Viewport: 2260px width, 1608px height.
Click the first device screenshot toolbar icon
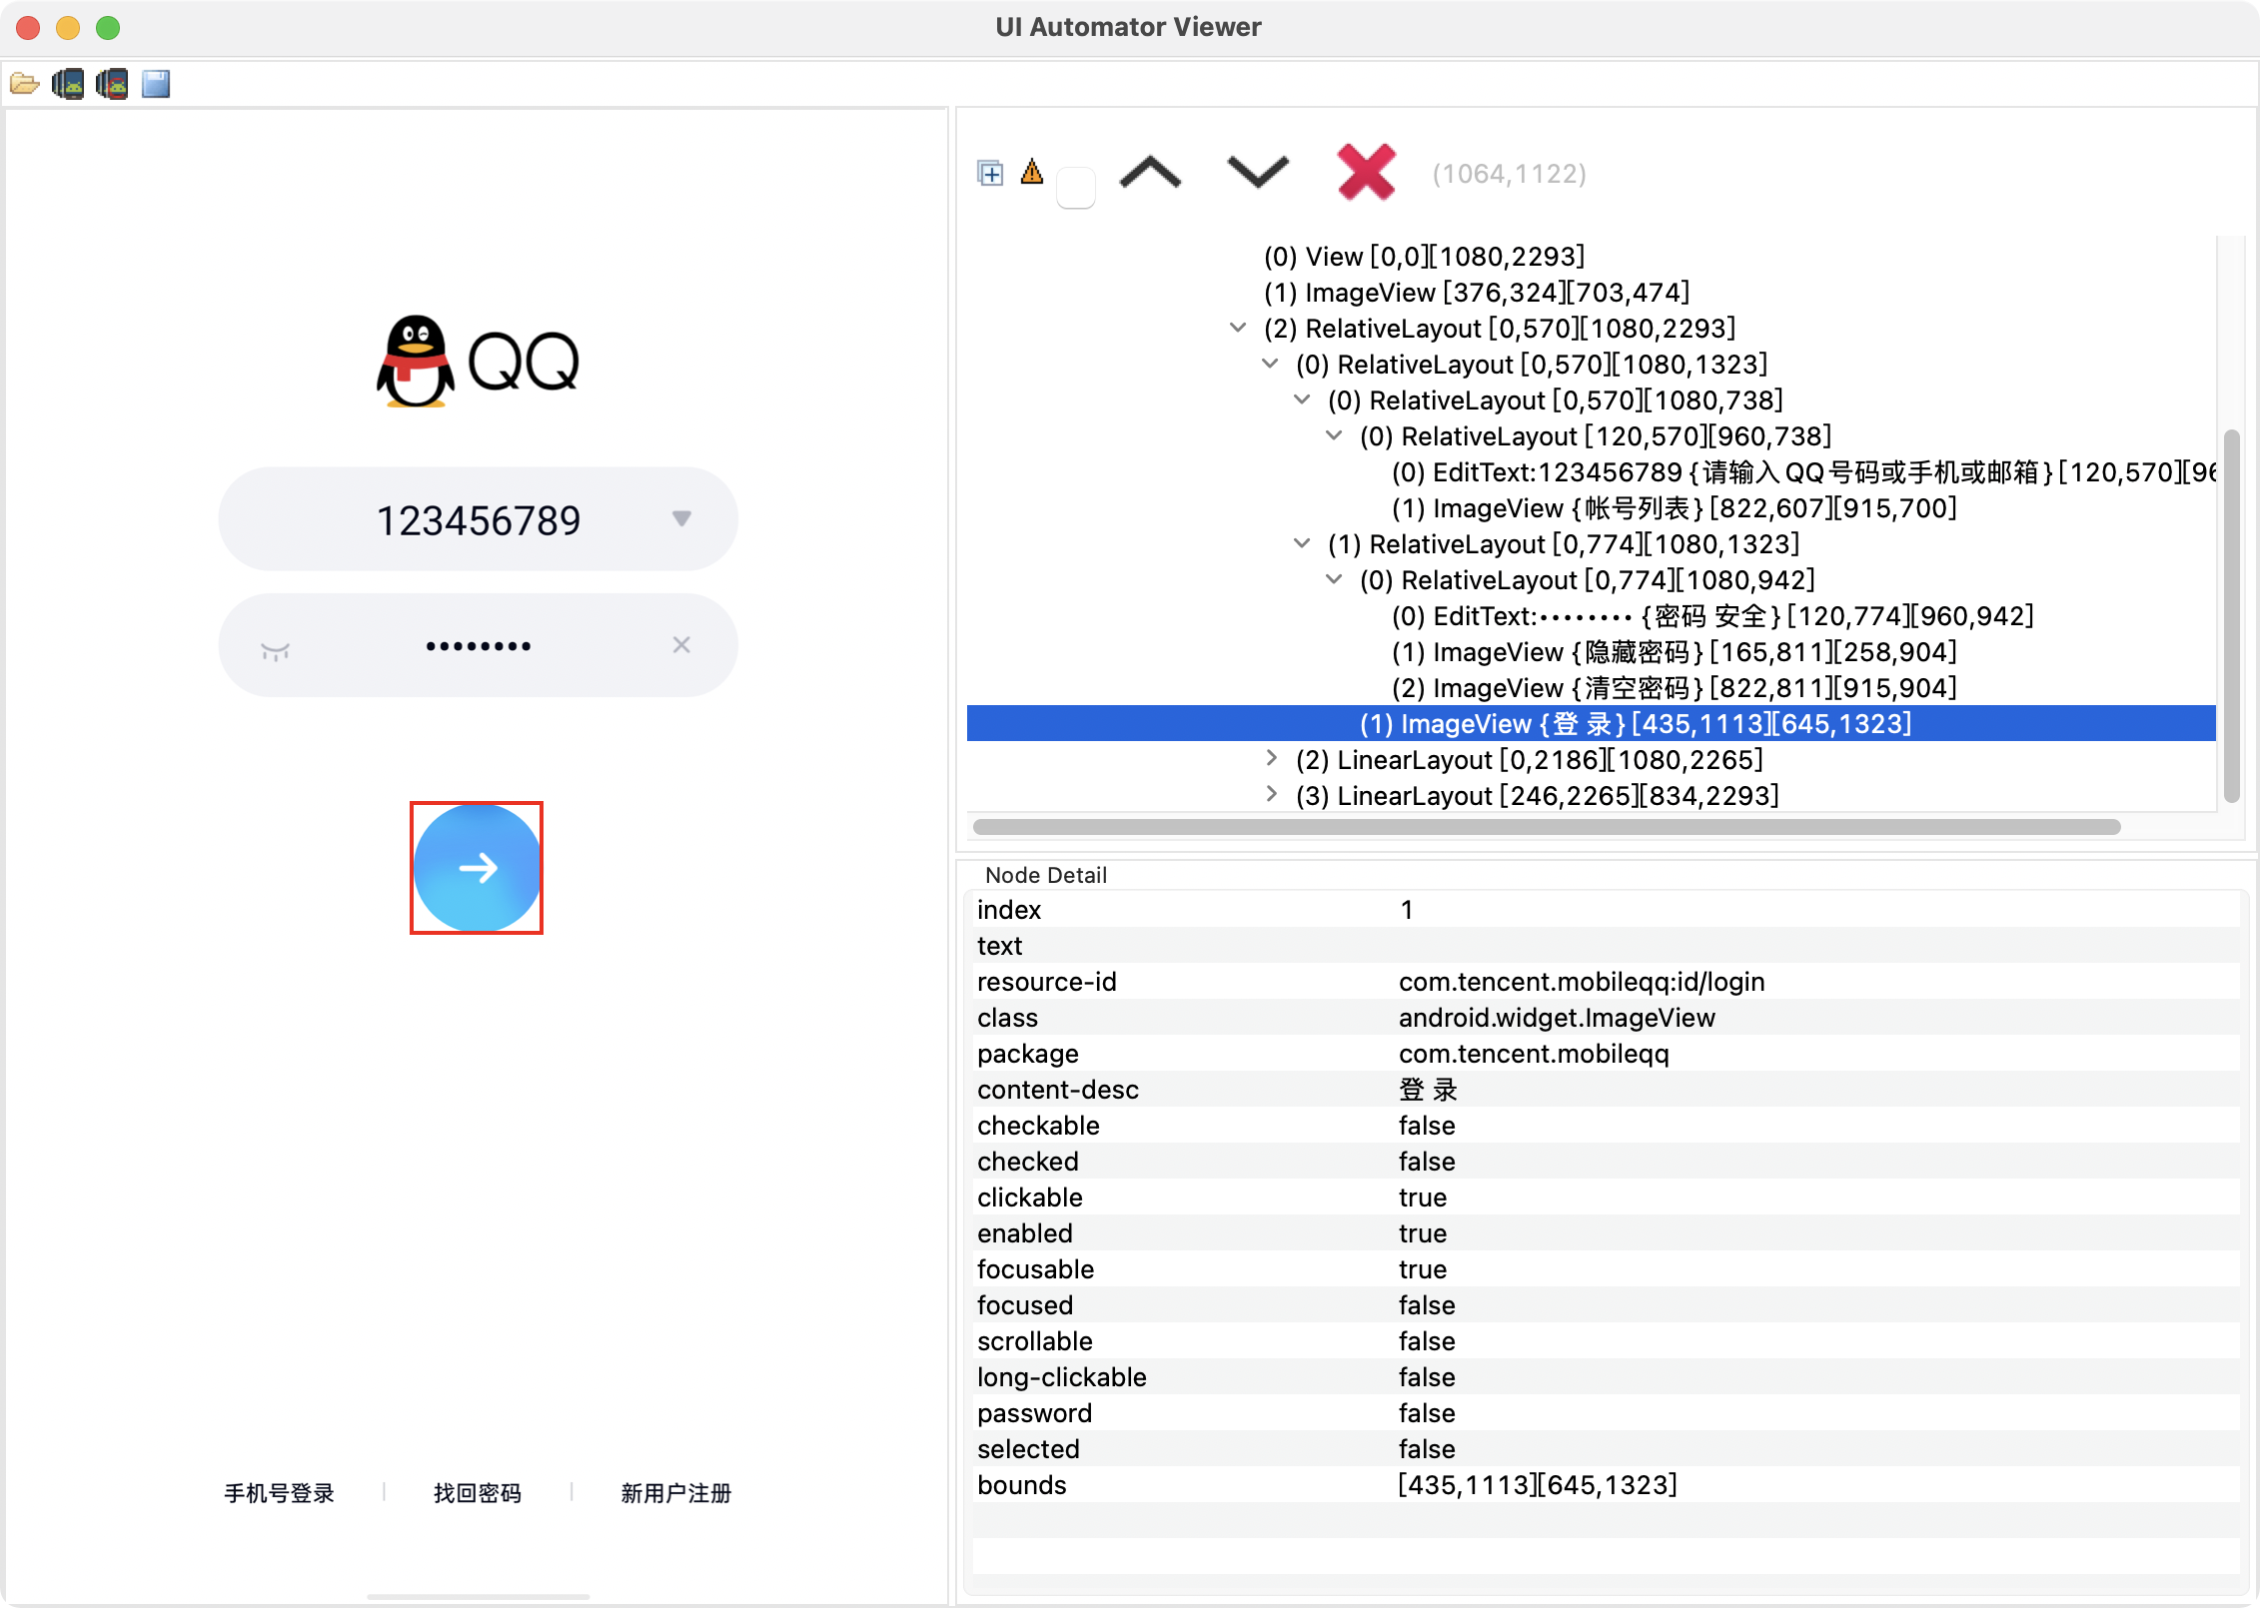pyautogui.click(x=68, y=84)
